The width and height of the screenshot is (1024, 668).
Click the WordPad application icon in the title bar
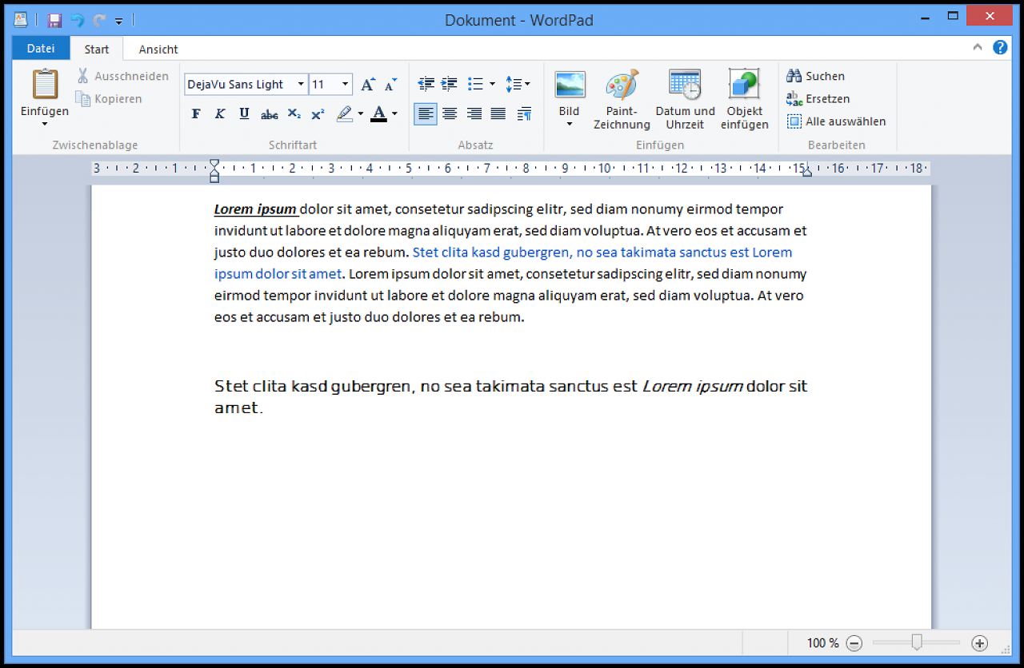click(x=21, y=20)
